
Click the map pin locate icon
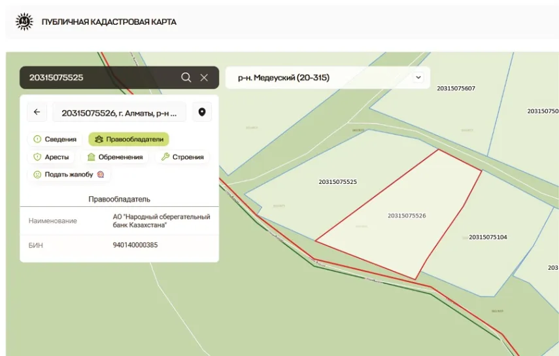point(202,113)
